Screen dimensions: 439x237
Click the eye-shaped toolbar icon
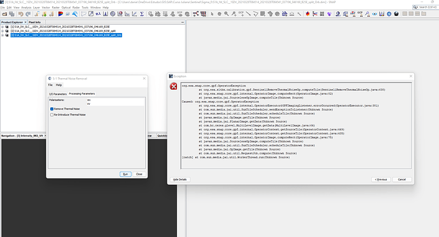coord(374,14)
